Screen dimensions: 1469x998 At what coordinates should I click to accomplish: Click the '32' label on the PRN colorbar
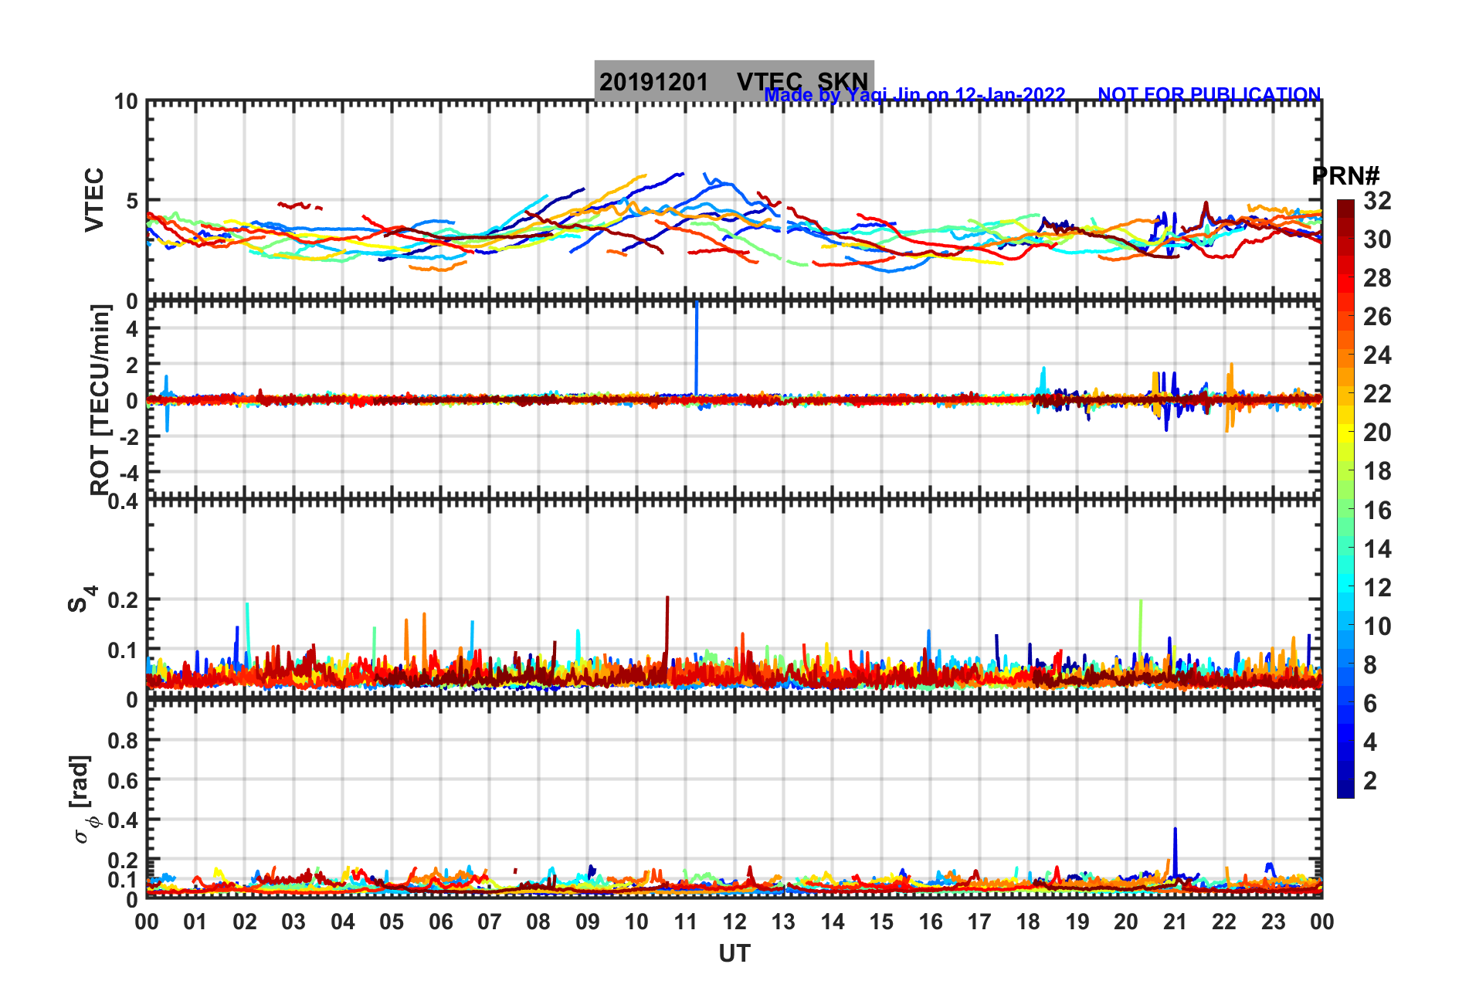tap(1377, 201)
